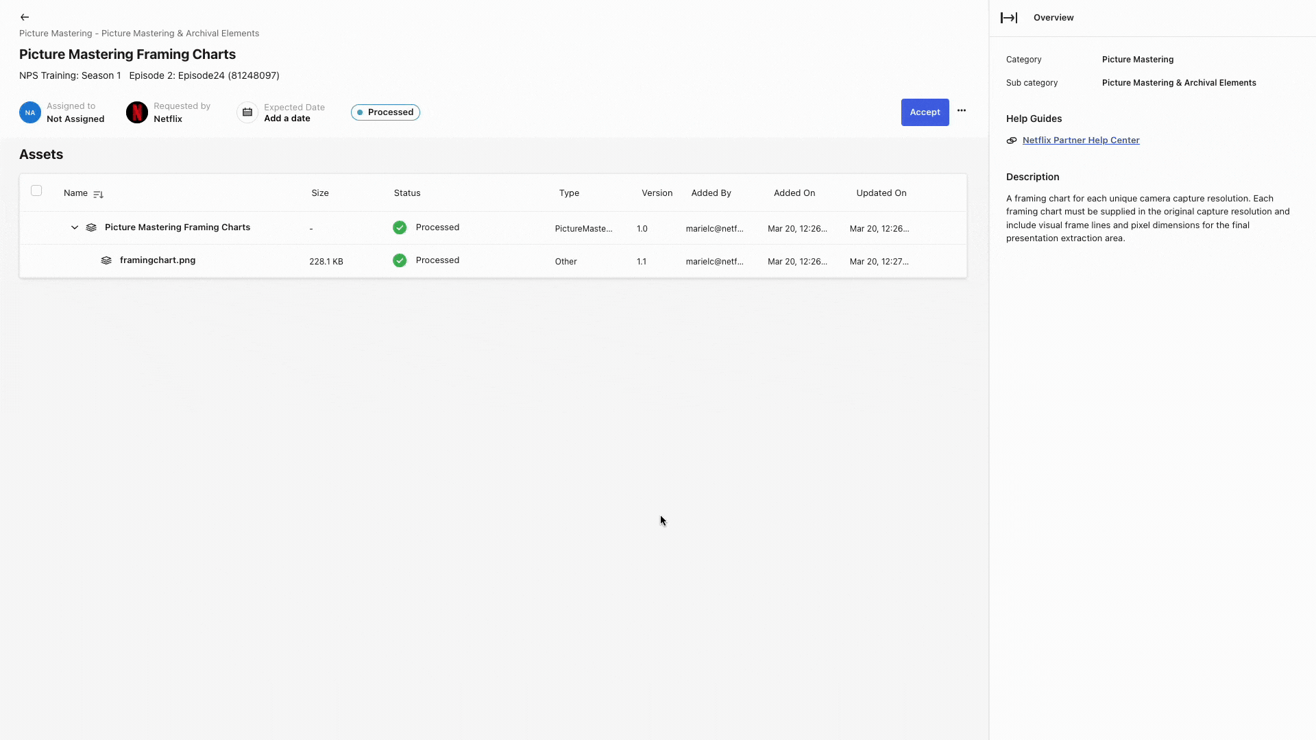
Task: Click the Processed status pill near Accept
Action: [385, 112]
